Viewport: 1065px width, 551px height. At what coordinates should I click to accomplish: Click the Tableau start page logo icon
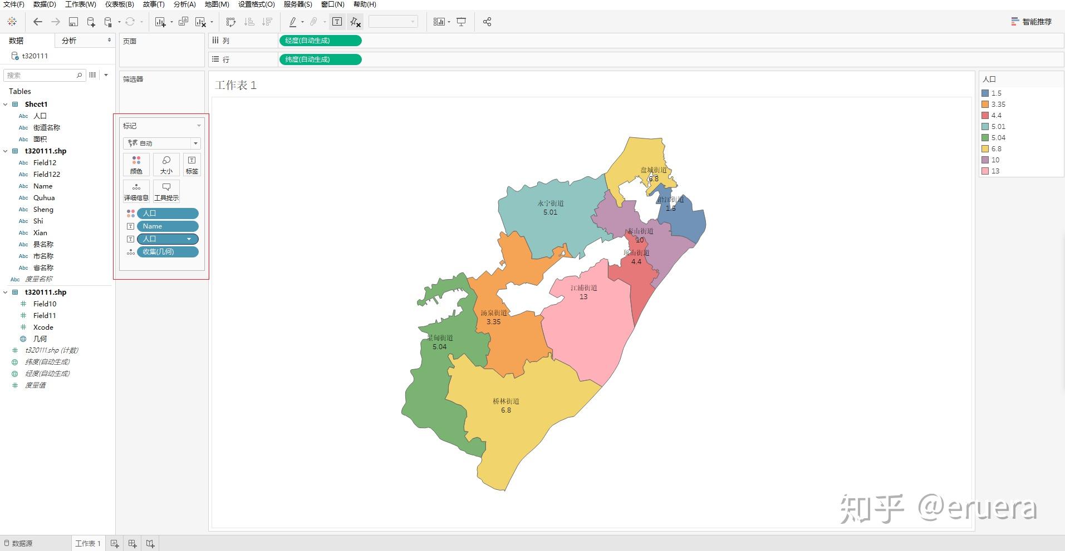pos(12,22)
